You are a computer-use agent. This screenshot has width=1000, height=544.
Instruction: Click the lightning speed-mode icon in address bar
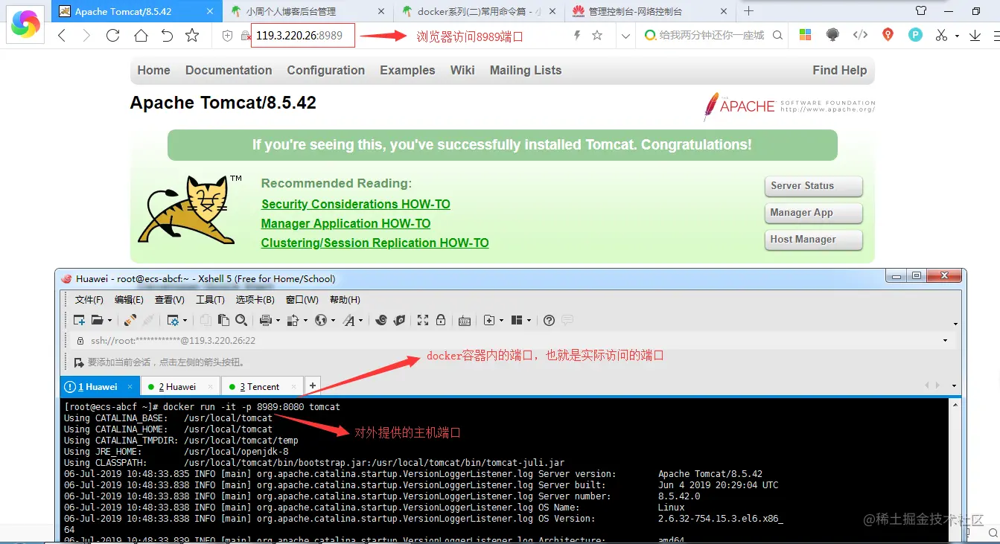click(x=576, y=35)
